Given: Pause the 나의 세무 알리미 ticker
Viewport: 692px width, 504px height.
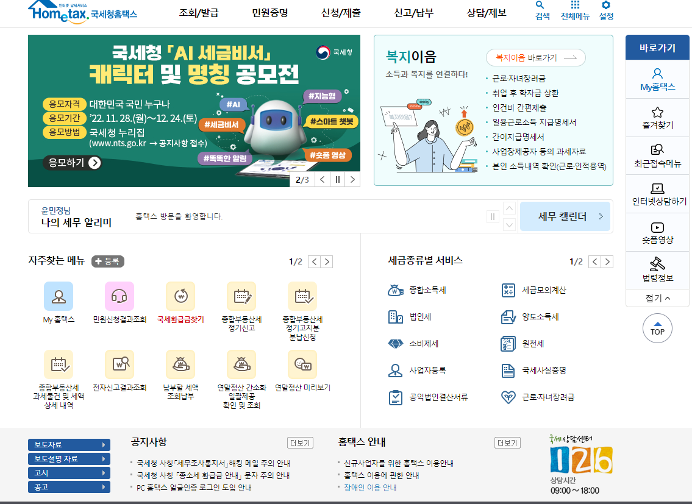Looking at the screenshot, I should click(x=493, y=217).
